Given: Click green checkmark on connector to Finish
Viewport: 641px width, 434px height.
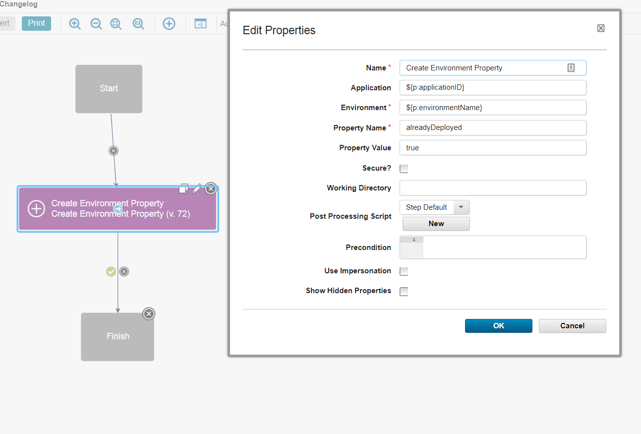Looking at the screenshot, I should [x=111, y=271].
